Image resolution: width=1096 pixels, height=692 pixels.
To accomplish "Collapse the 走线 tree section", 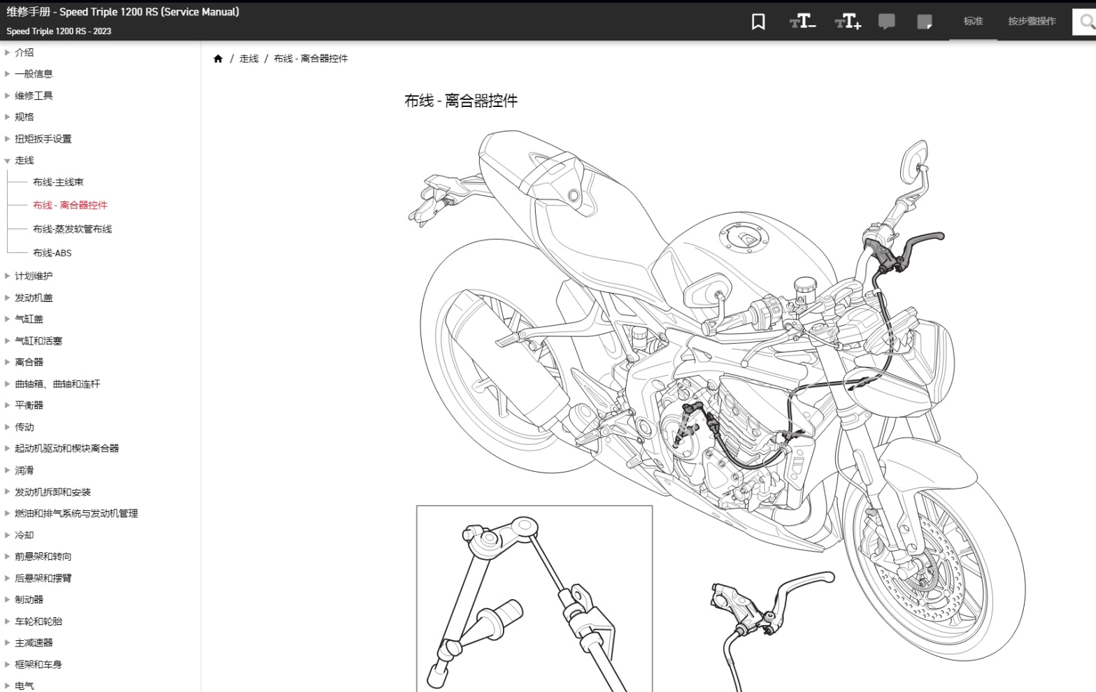I will point(8,161).
